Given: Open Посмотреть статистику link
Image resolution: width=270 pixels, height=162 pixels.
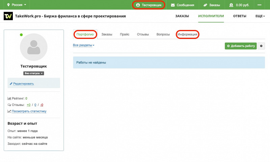Looking at the screenshot, I should [29, 111].
